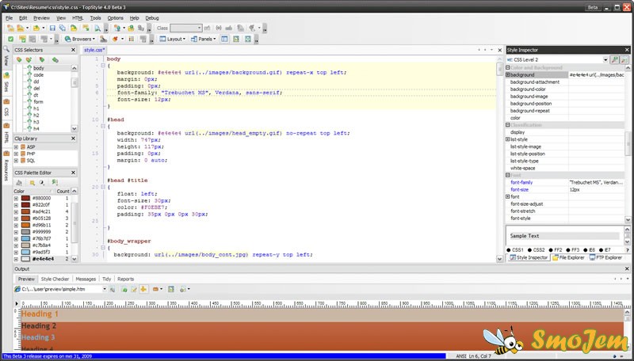
Task: Expand the #880000 color entry
Action: (16, 198)
